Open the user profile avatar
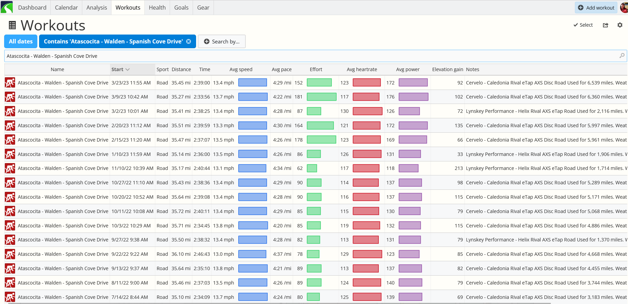Viewport: 628px width, 304px height. point(624,8)
